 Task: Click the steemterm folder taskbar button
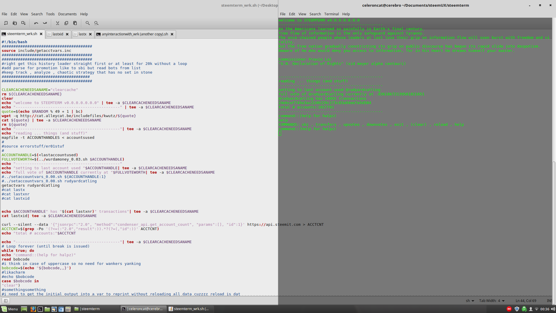point(88,309)
